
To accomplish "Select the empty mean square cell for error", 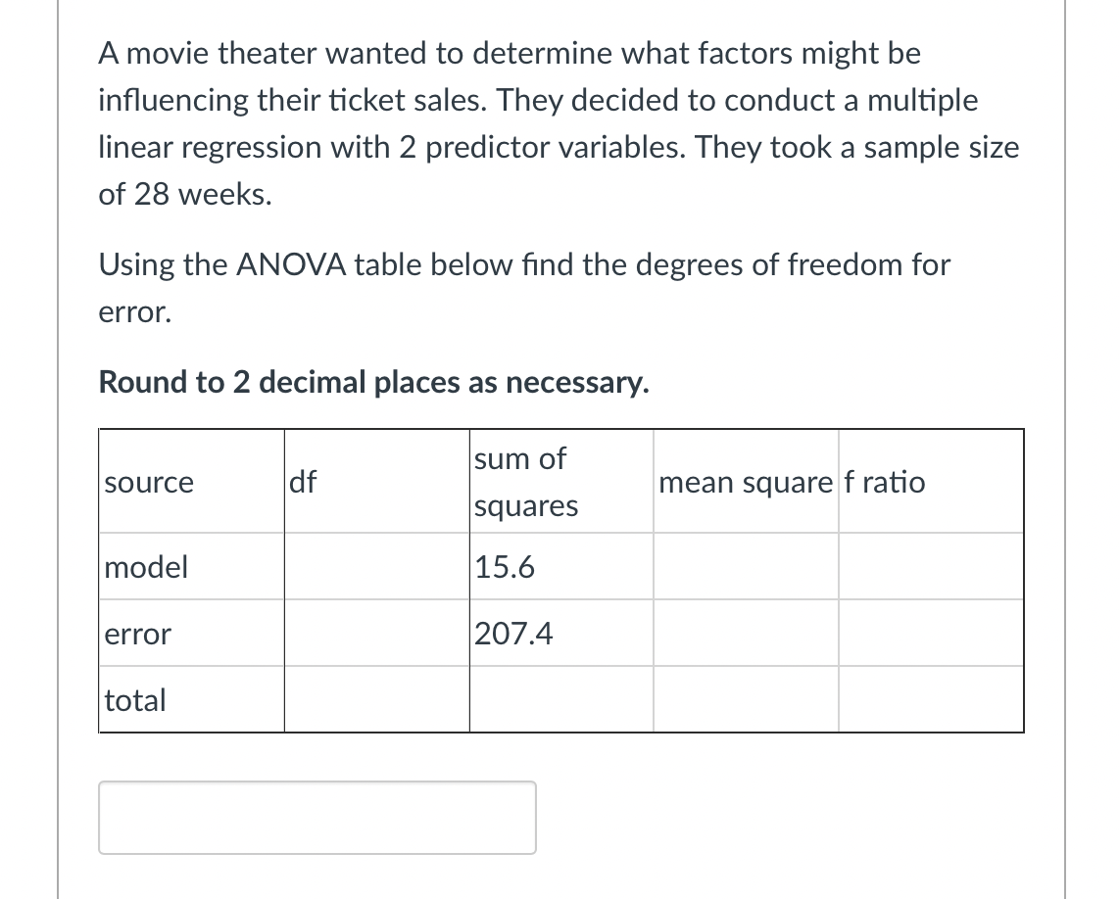I will (745, 634).
